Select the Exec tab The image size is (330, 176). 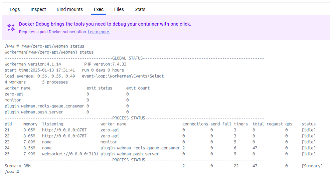pyautogui.click(x=99, y=9)
